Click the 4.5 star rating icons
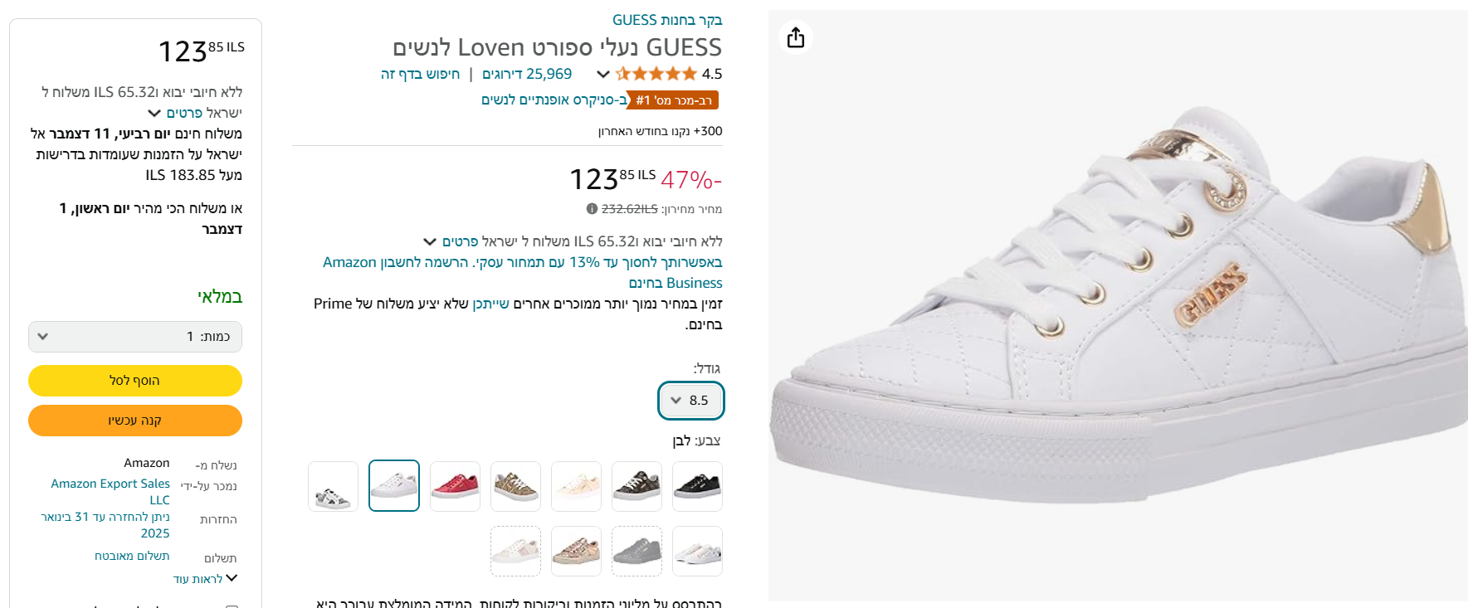This screenshot has height=608, width=1468. 656,74
